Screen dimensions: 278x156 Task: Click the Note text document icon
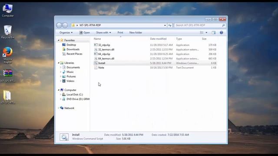96,68
